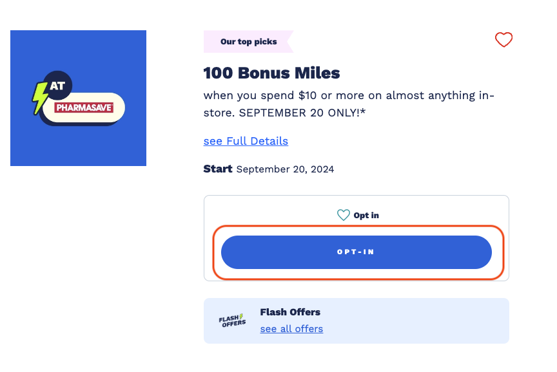The image size is (557, 372).
Task: Click the green lightning bolt in the AT logo
Action: [x=39, y=97]
